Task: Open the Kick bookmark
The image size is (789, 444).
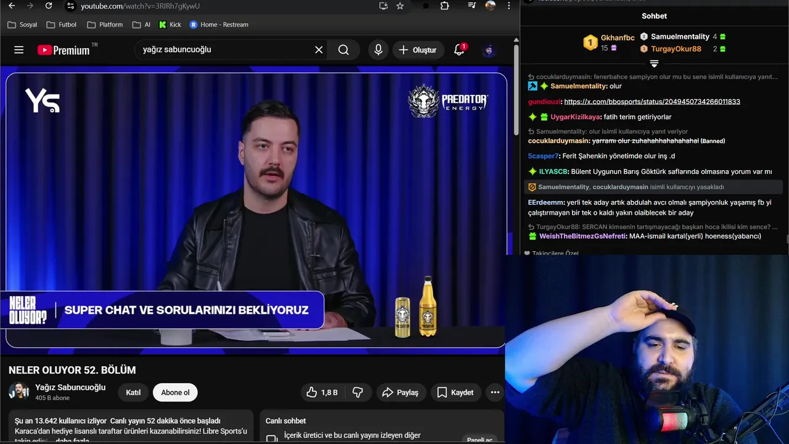Action: tap(170, 25)
